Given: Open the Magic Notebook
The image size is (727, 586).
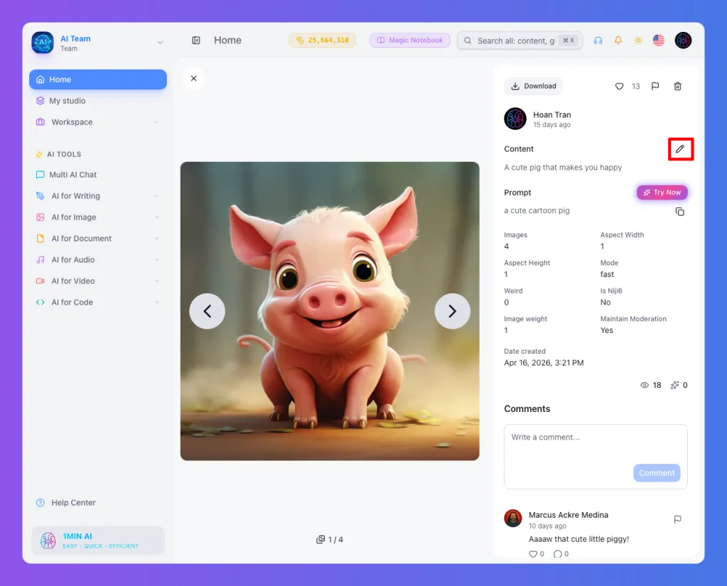Looking at the screenshot, I should pos(410,40).
